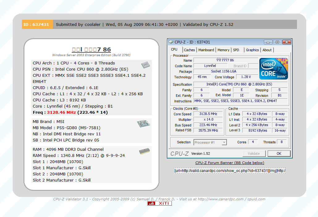Click the Code Name field Lynnfiel
This screenshot has width=318, height=217.
click(x=210, y=66)
